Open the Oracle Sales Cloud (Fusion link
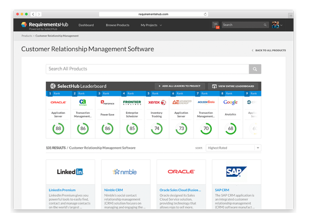The width and height of the screenshot is (313, 223). click(180, 190)
